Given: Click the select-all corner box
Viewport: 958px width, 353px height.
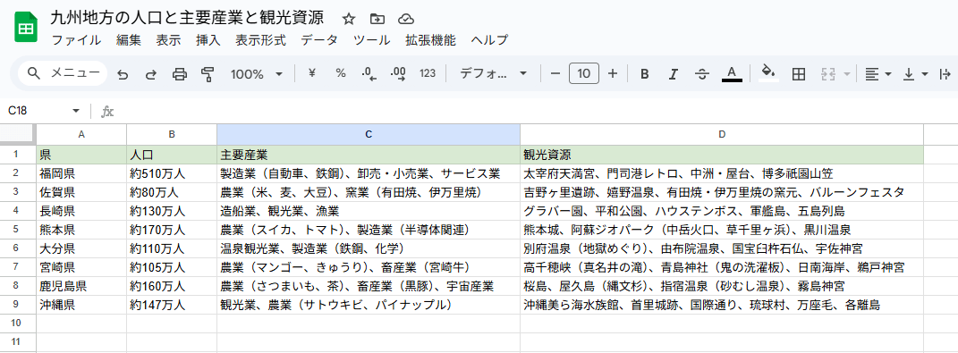Looking at the screenshot, I should point(18,134).
